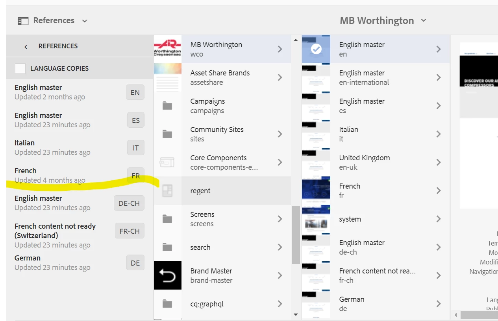This screenshot has width=498, height=321.
Task: Click the French content fr-ch thumbnail
Action: 316,275
